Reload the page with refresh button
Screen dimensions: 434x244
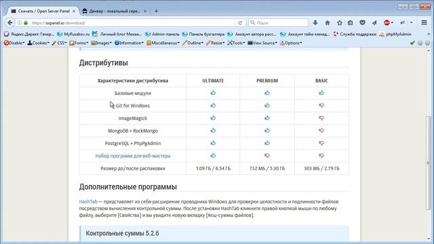pyautogui.click(x=240, y=23)
